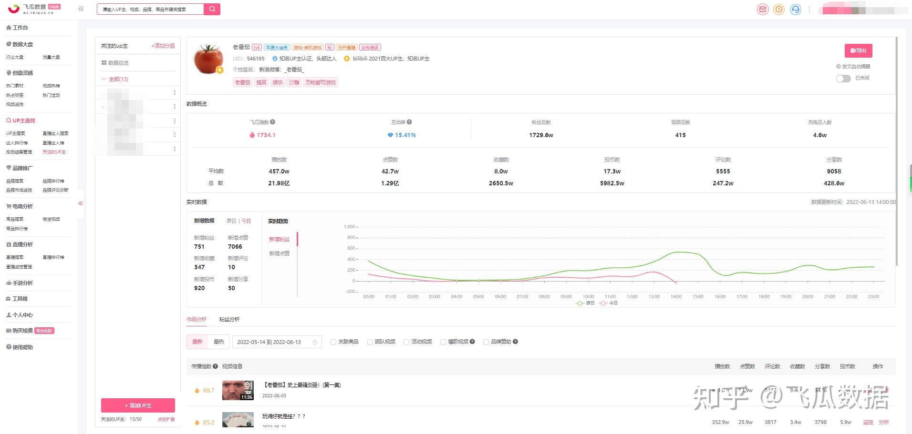The image size is (912, 434).
Task: Click the 工作台 home icon
Action: [x=9, y=28]
